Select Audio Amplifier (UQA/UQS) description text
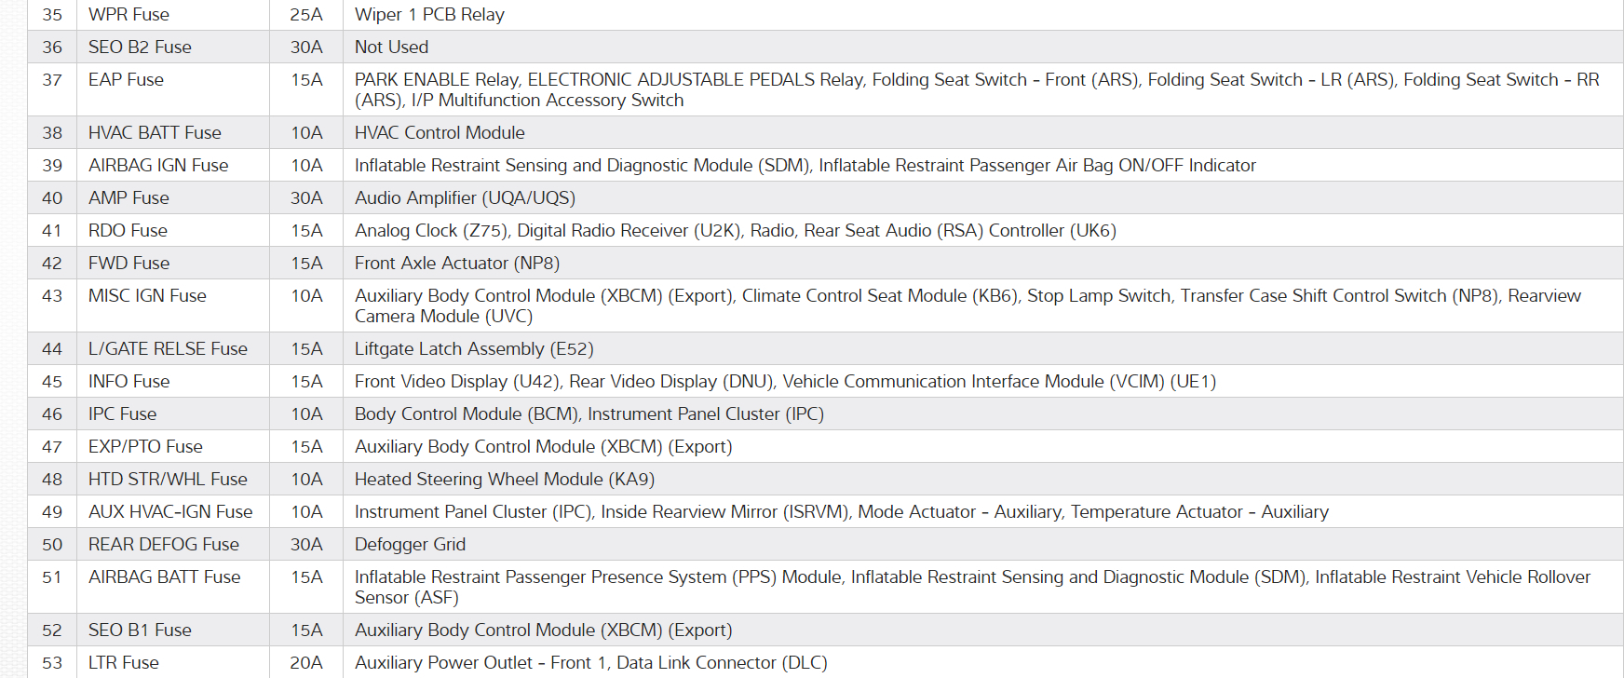This screenshot has width=1624, height=678. coord(465,198)
